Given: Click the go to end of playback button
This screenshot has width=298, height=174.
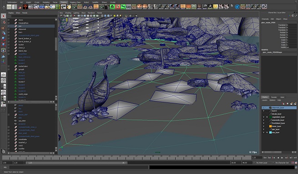Looking at the screenshot, I should (x=295, y=158).
